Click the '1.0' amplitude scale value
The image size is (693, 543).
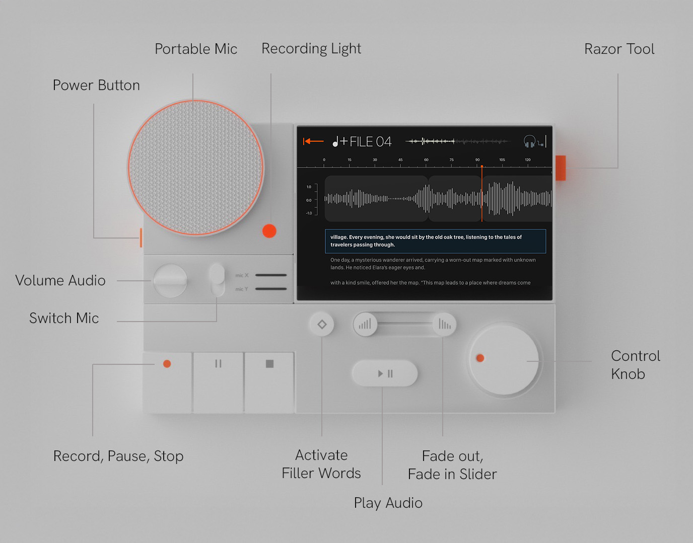tap(309, 187)
